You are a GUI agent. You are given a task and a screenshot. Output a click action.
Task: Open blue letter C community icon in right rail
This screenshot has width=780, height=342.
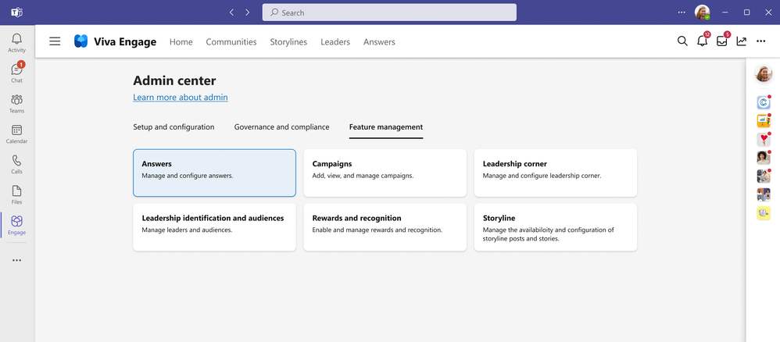click(x=763, y=102)
